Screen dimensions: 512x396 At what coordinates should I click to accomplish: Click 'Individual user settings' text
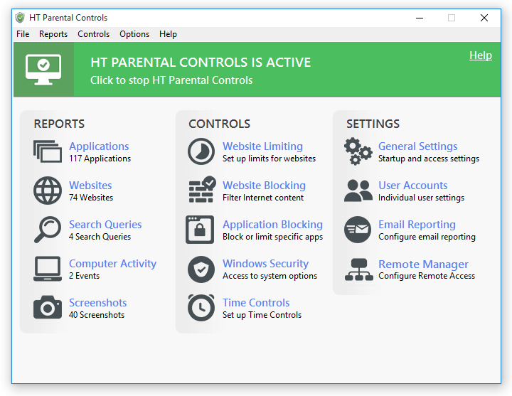click(x=421, y=198)
